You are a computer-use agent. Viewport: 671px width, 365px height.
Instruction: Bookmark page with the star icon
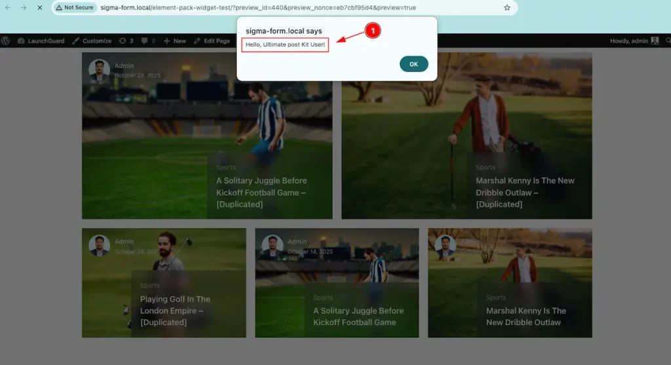[507, 7]
